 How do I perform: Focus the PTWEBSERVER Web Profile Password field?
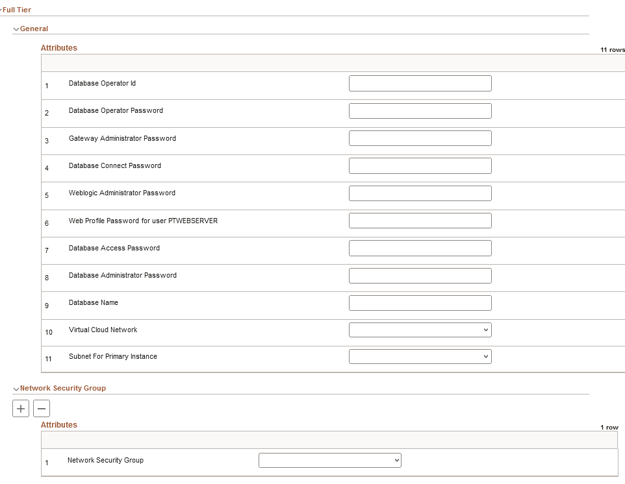pyautogui.click(x=420, y=221)
